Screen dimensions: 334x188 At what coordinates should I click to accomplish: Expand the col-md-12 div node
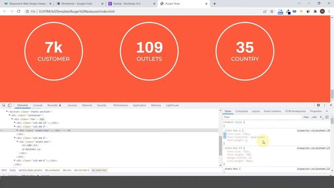click(15, 123)
